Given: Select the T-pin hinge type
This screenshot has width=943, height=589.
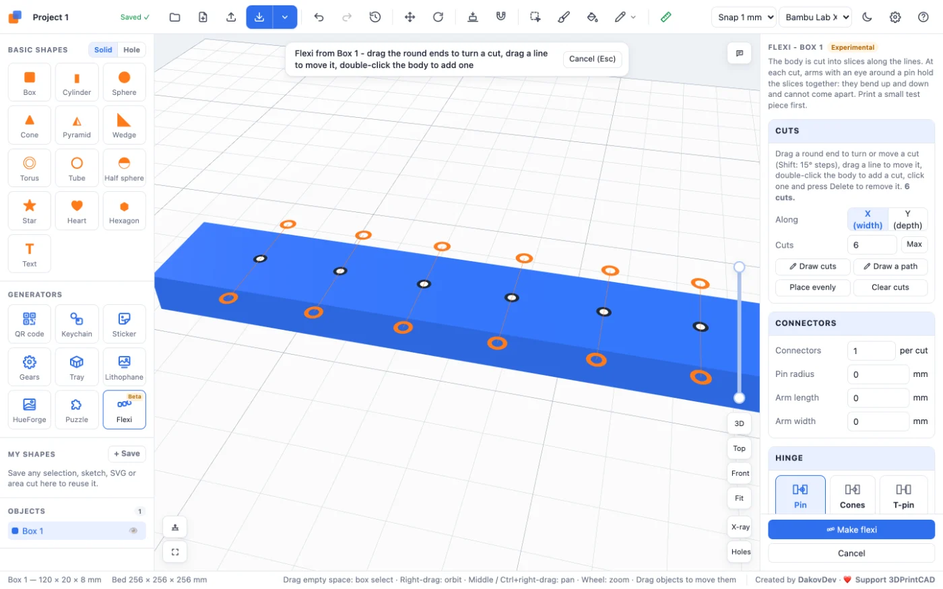Looking at the screenshot, I should [x=904, y=495].
